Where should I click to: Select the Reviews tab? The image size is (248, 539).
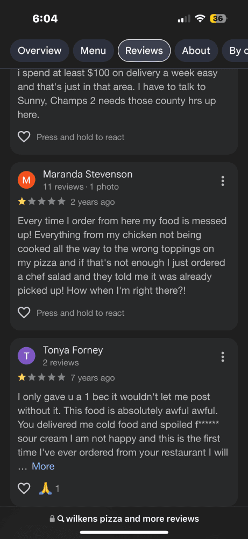pos(144,51)
